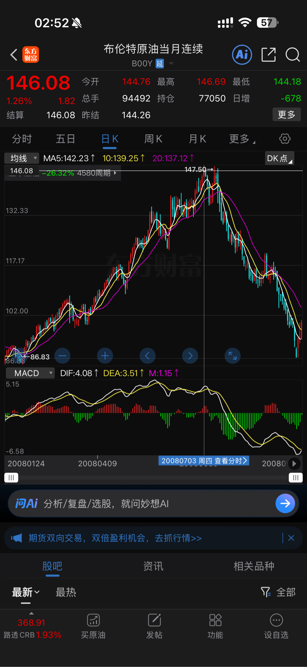This screenshot has width=307, height=667.
Task: Grab the right timeline range handle
Action: pyautogui.click(x=296, y=478)
